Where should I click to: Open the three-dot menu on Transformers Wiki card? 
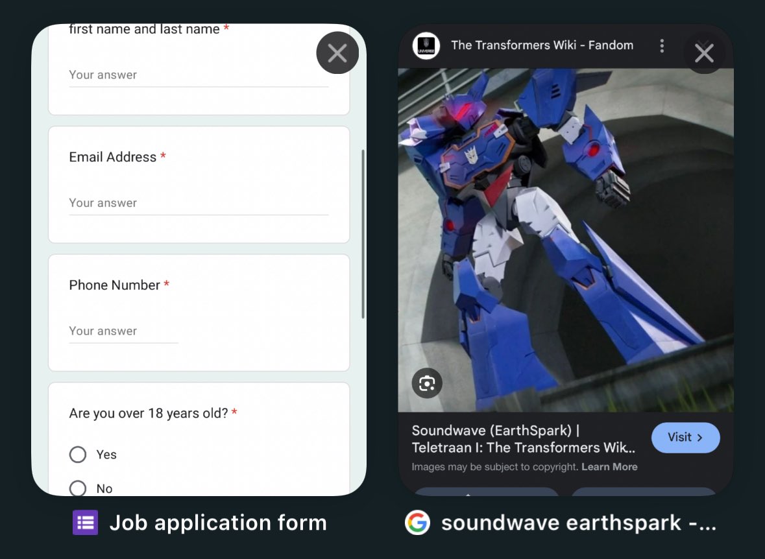click(662, 46)
